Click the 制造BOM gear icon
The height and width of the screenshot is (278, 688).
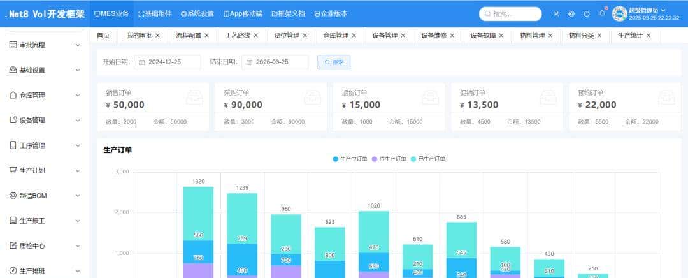click(x=13, y=196)
